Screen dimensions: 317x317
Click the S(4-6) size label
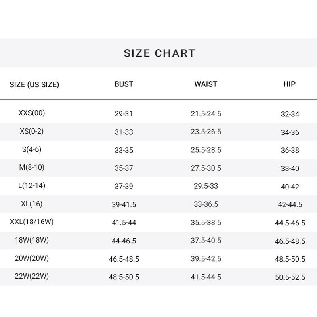(32, 149)
